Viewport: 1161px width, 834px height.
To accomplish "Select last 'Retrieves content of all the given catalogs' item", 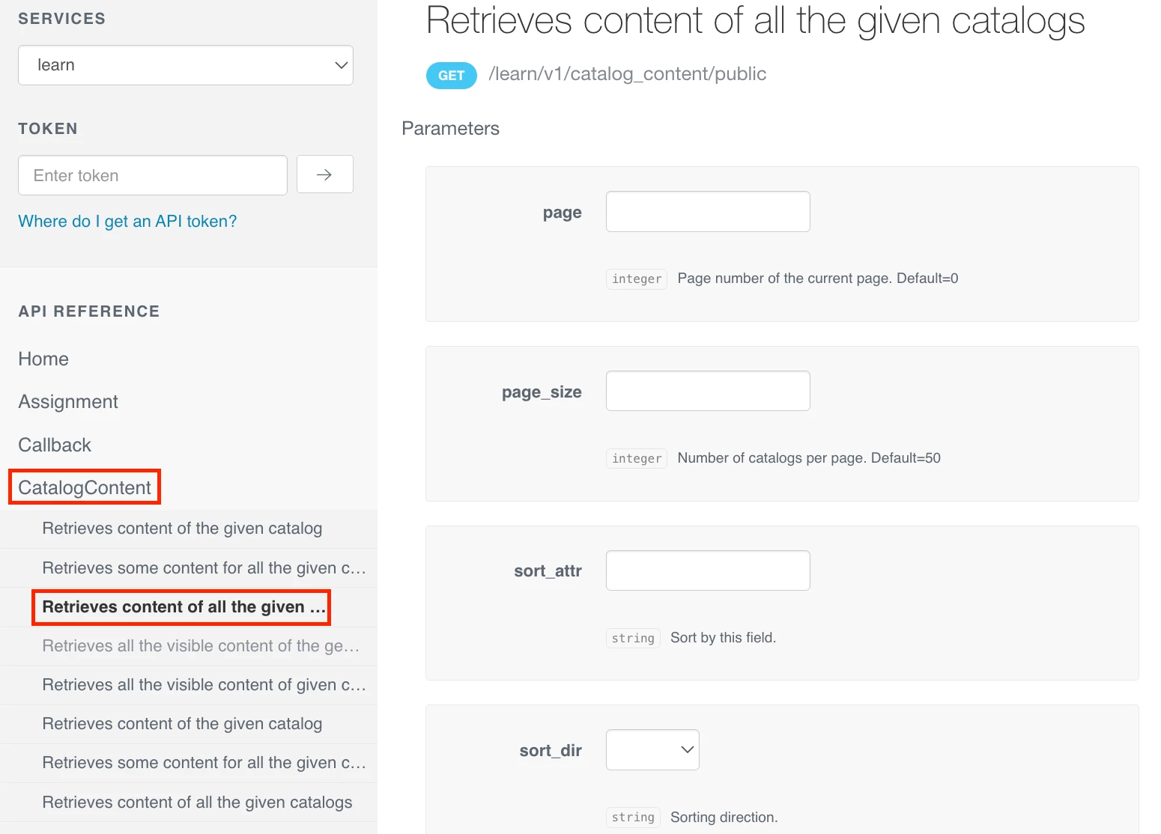I will 197,803.
